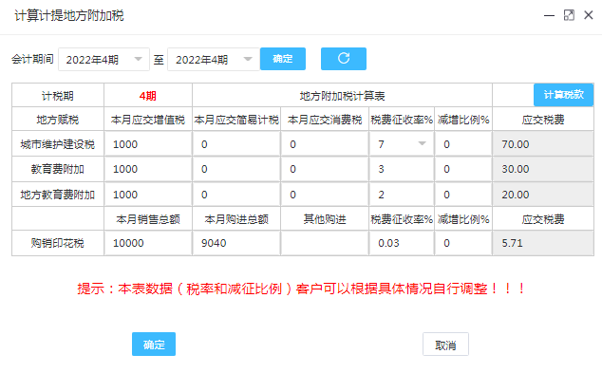
Task: Open the start period 2022年4期 dropdown
Action: coord(103,60)
